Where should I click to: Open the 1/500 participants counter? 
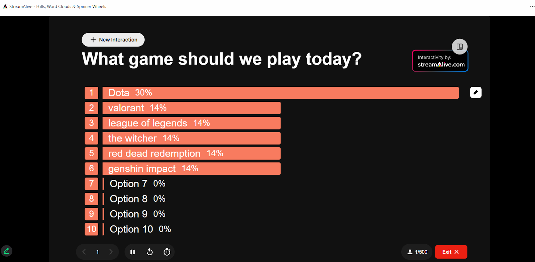(417, 252)
